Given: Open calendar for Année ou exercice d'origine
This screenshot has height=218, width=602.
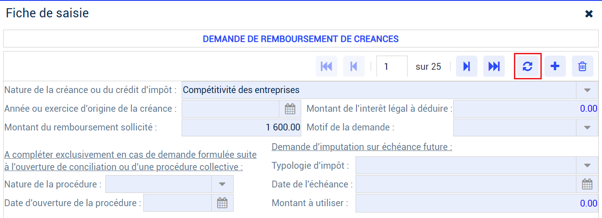Looking at the screenshot, I should coord(290,109).
